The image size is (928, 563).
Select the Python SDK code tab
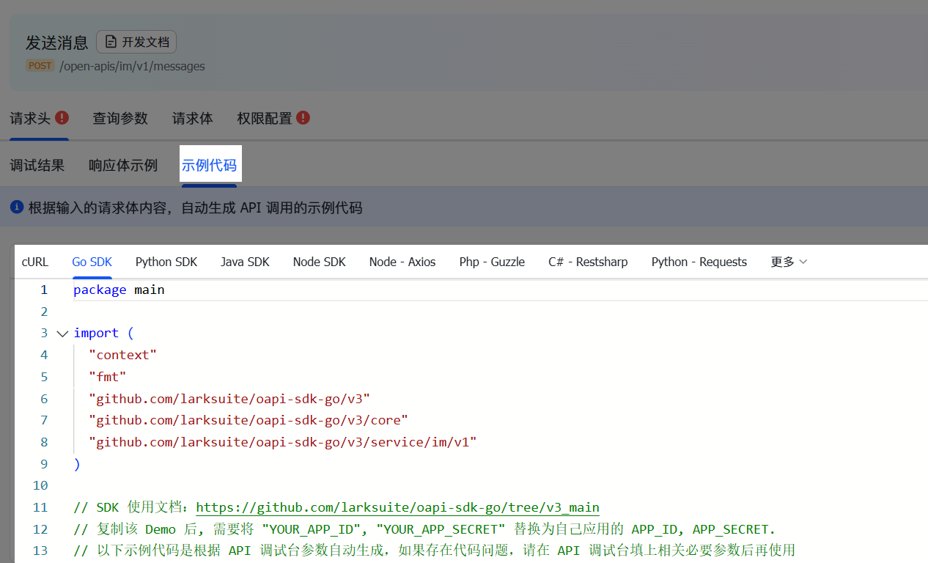[x=166, y=262]
